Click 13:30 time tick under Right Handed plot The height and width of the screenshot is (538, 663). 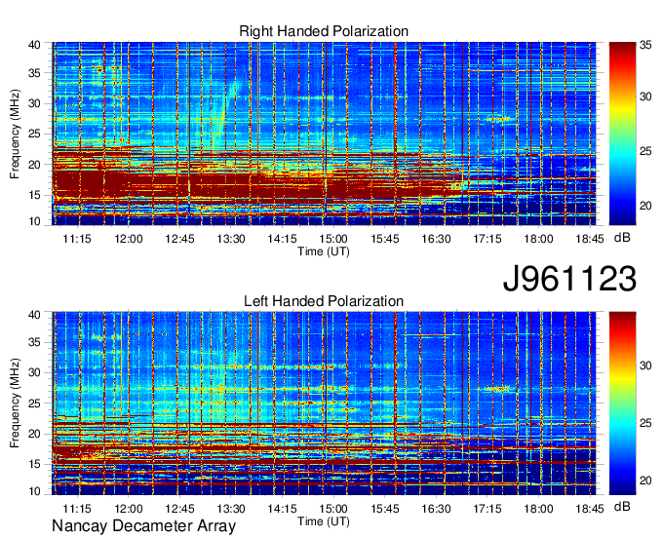coord(231,239)
